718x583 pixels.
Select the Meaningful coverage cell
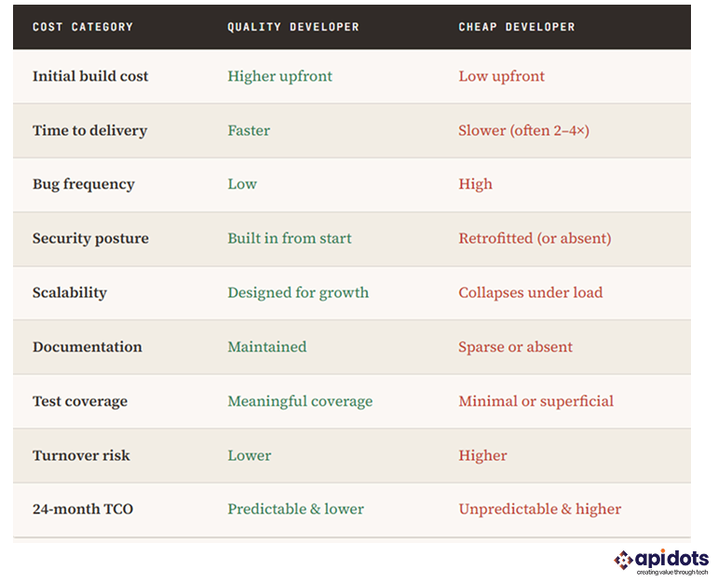[x=300, y=401]
